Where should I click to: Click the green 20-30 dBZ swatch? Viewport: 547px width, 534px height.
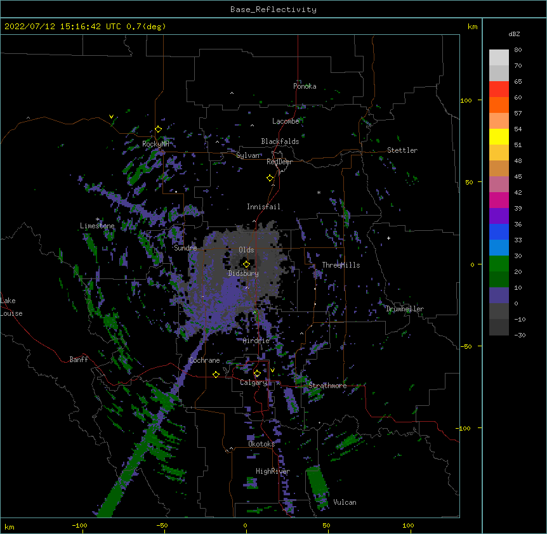point(499,264)
